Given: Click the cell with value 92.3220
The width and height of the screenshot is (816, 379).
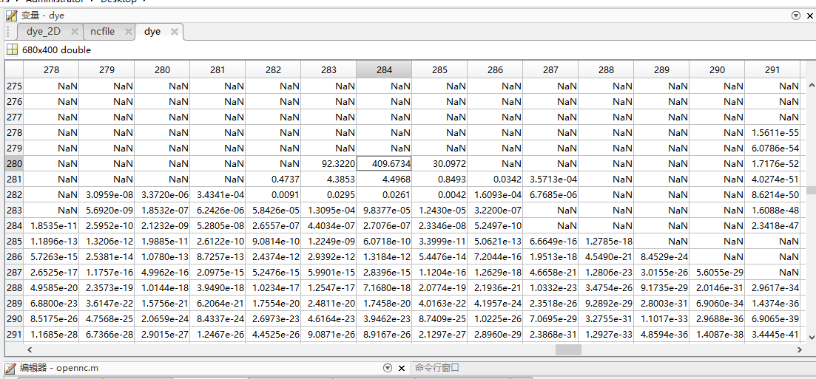Looking at the screenshot, I should (328, 163).
